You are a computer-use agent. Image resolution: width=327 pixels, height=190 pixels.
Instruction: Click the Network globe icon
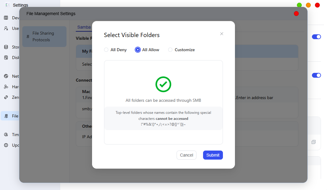tap(6, 76)
